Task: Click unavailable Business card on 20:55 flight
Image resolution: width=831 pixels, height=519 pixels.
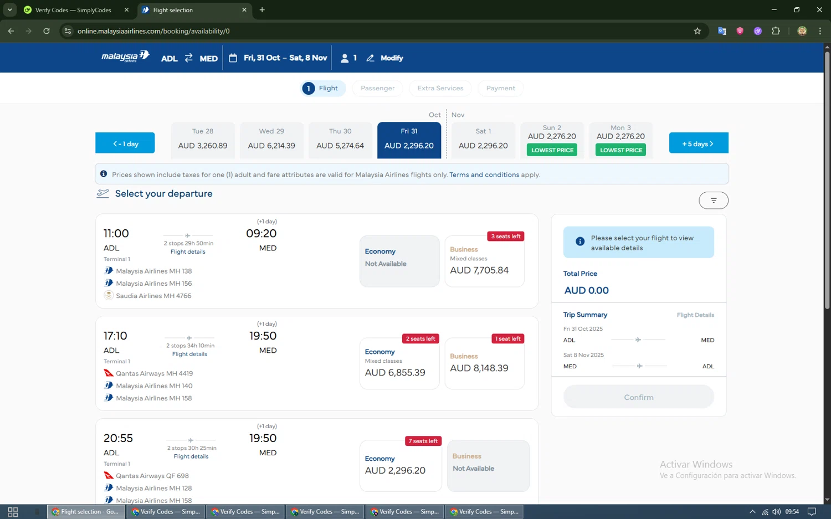Action: 488,466
